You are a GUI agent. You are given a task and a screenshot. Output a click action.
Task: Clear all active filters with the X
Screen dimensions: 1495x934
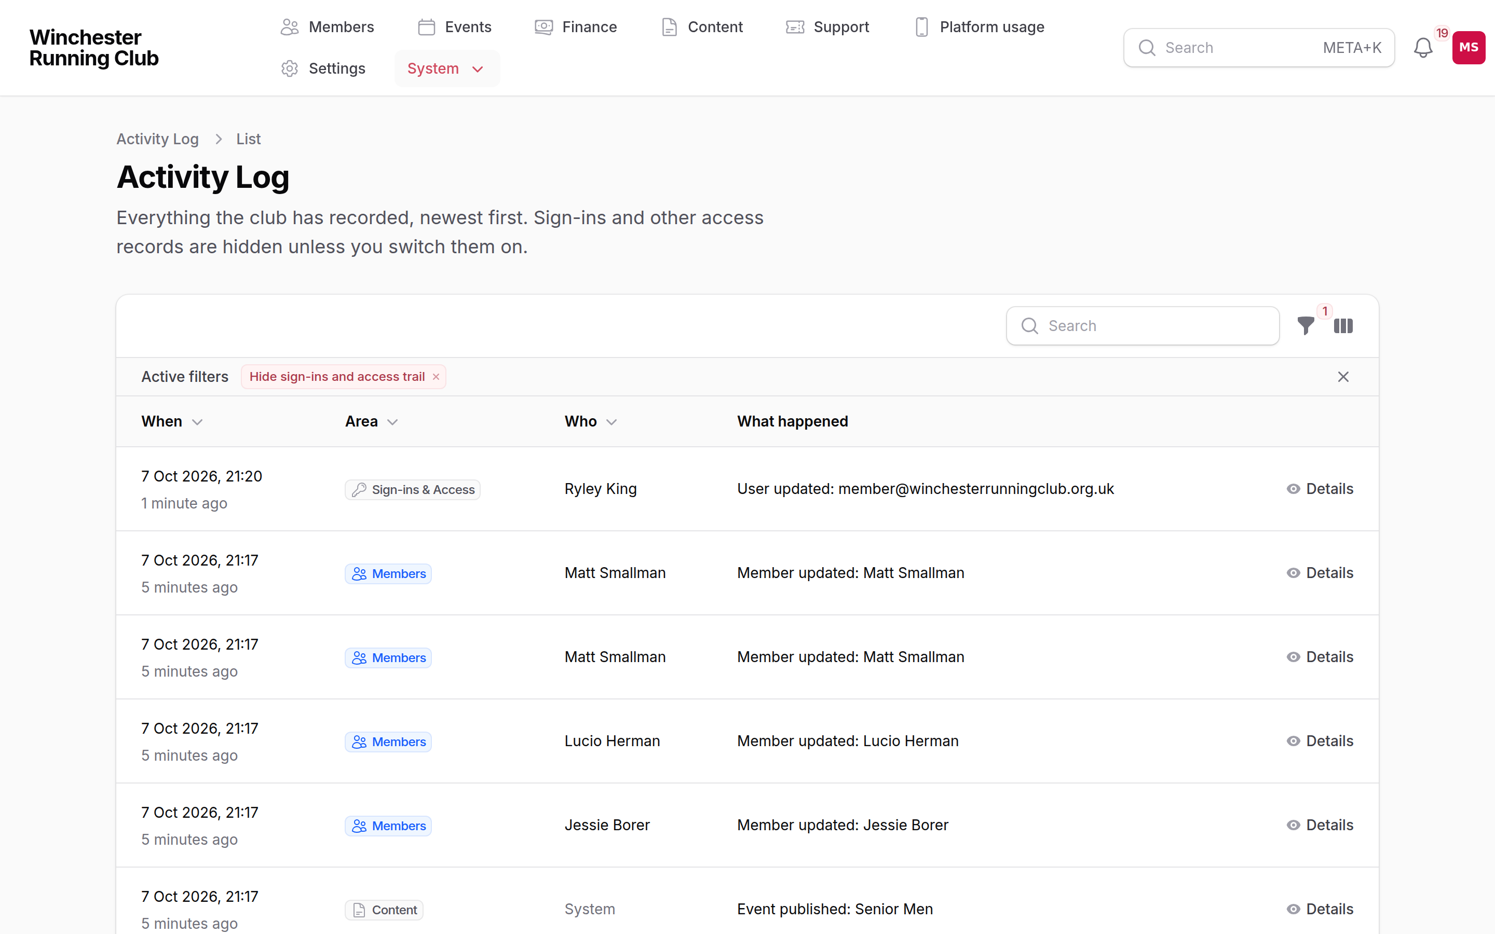[1343, 377]
